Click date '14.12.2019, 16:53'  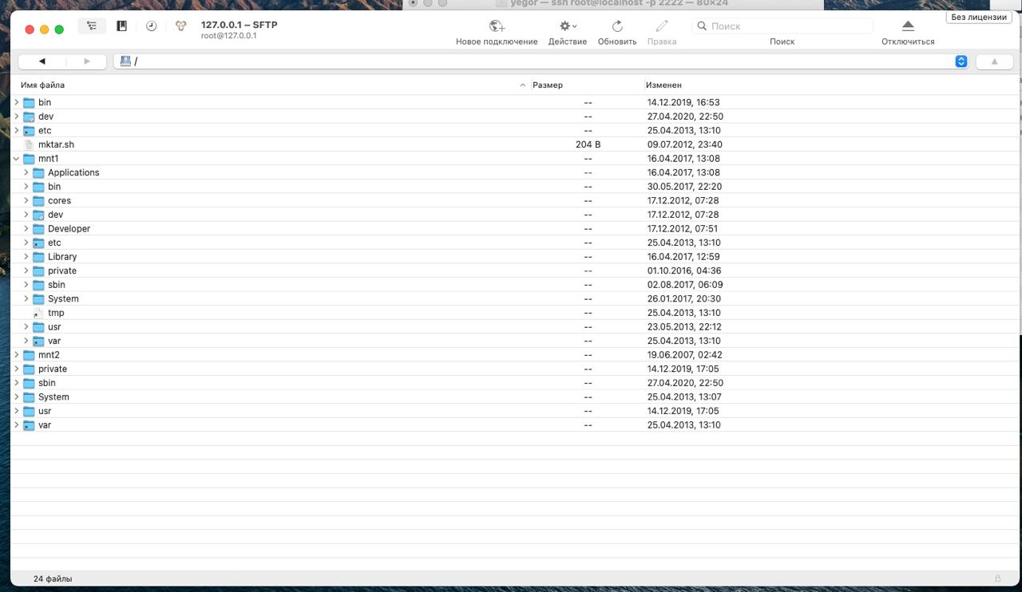[683, 102]
